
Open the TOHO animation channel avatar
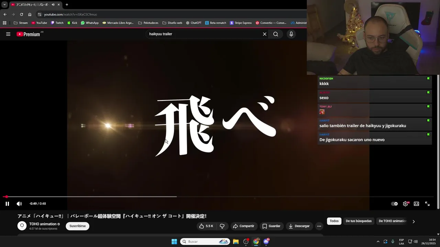pos(22,225)
